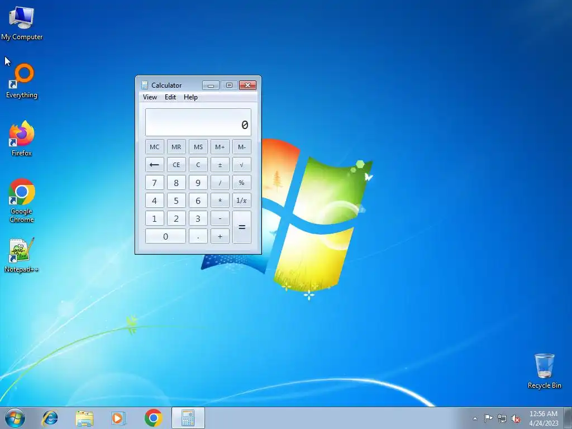This screenshot has width=572, height=429.
Task: Click the percent button
Action: tap(242, 183)
